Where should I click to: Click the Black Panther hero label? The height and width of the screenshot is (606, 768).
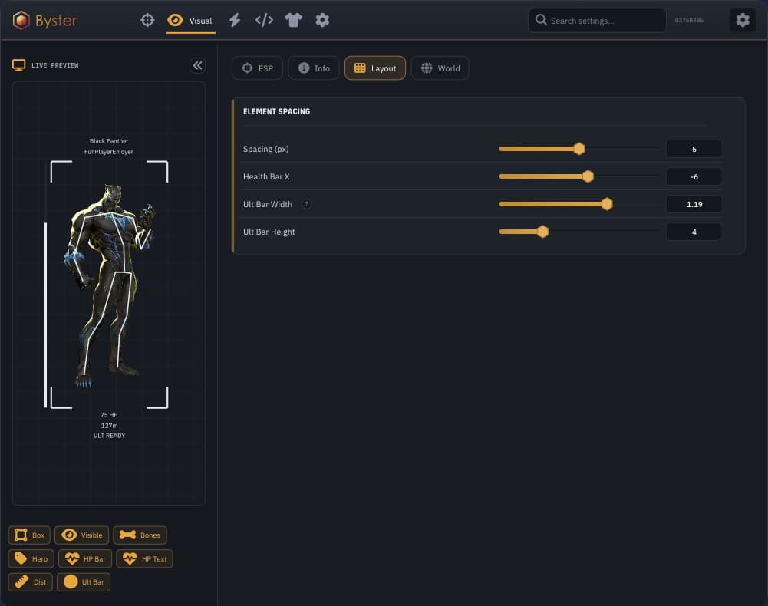coord(109,141)
